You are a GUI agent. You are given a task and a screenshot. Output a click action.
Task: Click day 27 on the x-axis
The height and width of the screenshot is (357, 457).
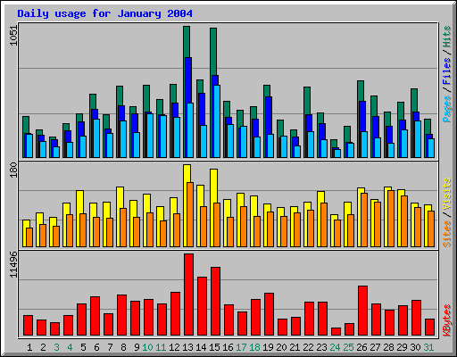coord(375,347)
